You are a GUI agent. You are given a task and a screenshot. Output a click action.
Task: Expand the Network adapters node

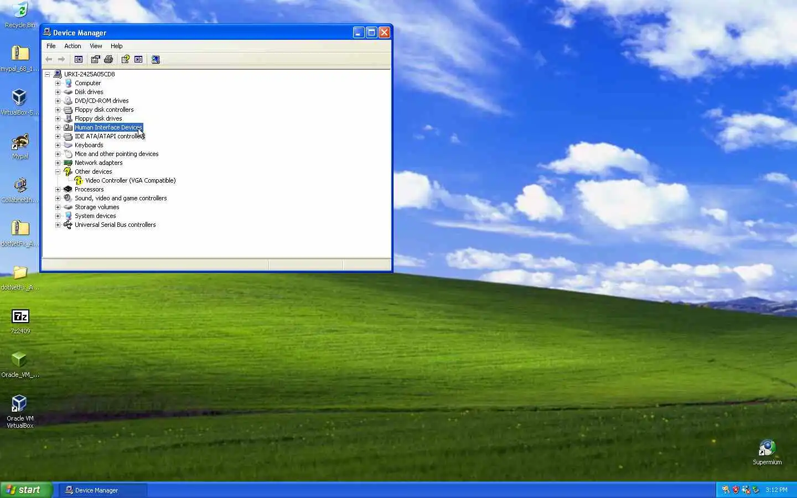(x=58, y=163)
